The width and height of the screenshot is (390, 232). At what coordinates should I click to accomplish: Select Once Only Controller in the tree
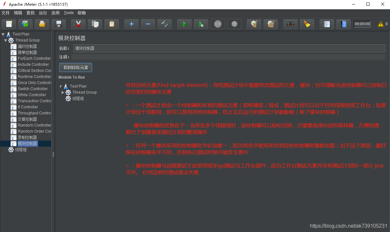coord(34,83)
